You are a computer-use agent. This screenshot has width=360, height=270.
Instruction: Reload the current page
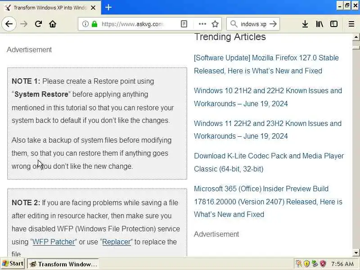(38, 24)
